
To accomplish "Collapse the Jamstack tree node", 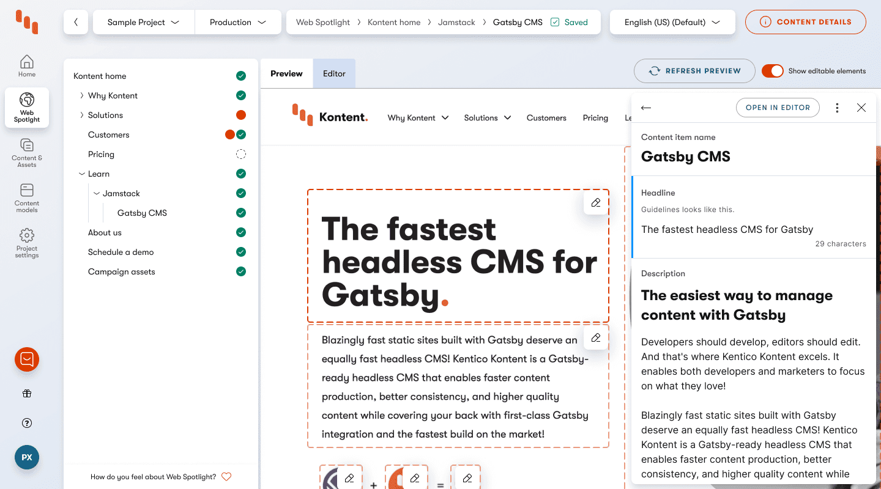I will click(97, 193).
